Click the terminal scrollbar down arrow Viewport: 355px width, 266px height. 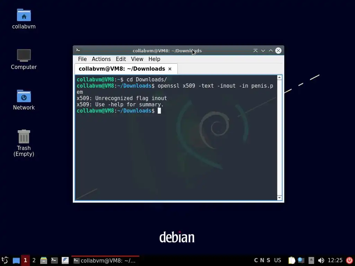point(280,198)
